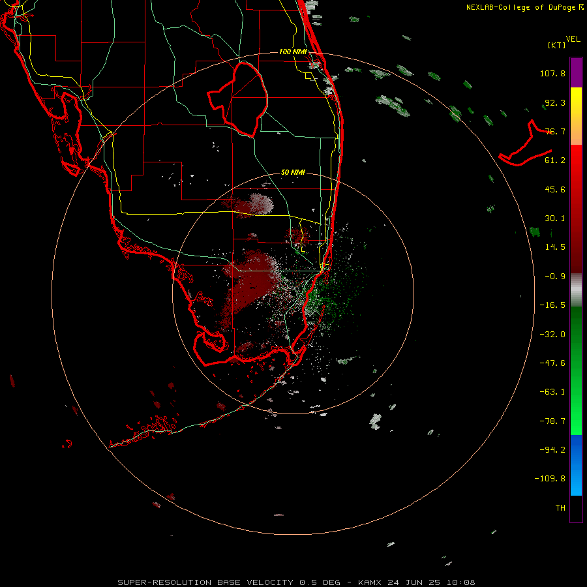Select the -109.8 velocity scale value

550,479
